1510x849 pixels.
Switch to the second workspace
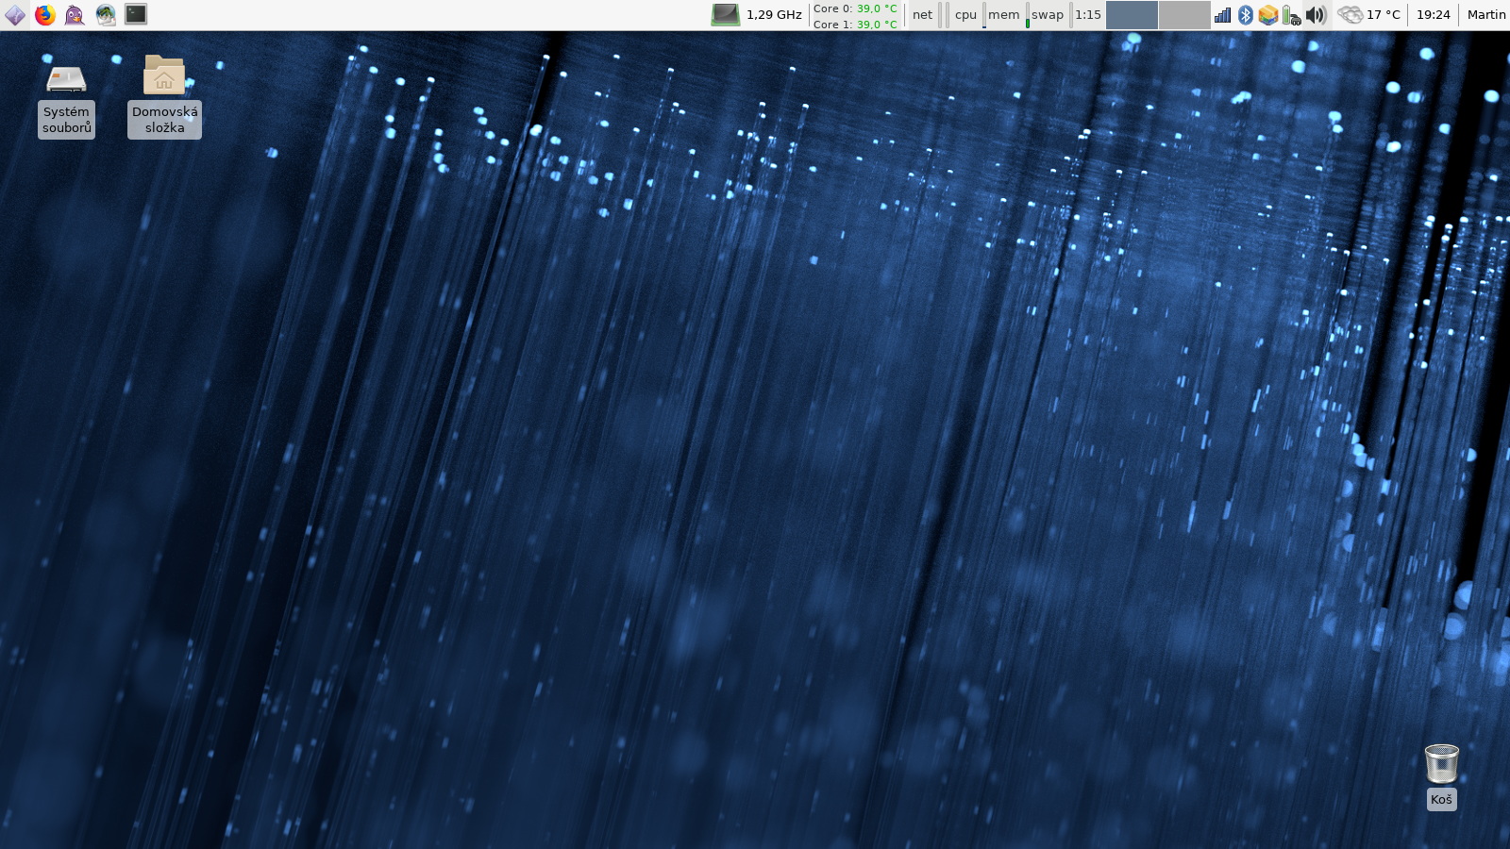pyautogui.click(x=1184, y=14)
